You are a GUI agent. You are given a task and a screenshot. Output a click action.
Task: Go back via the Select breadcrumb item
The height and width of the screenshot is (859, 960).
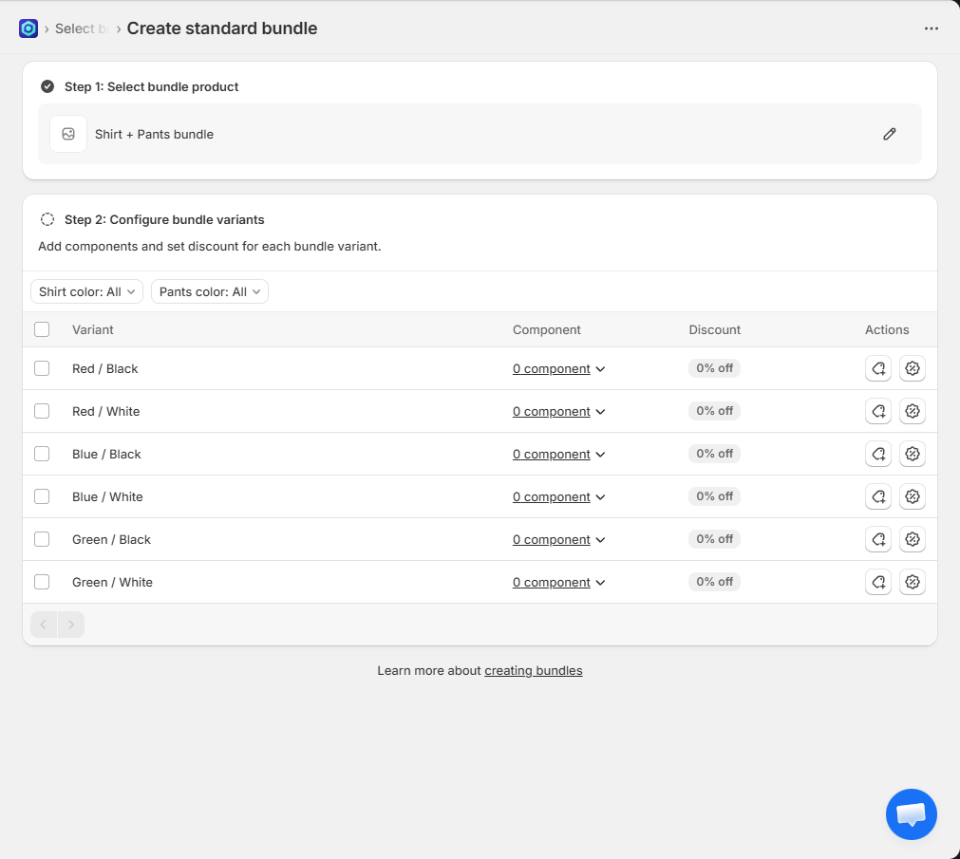(x=74, y=28)
